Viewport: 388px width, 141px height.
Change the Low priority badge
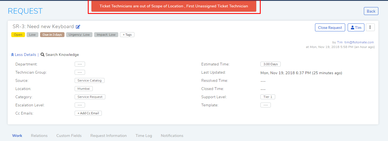pos(32,35)
